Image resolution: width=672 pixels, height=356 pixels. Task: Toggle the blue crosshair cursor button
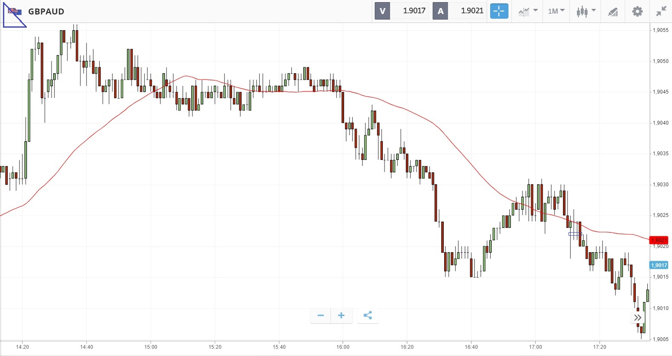point(499,11)
